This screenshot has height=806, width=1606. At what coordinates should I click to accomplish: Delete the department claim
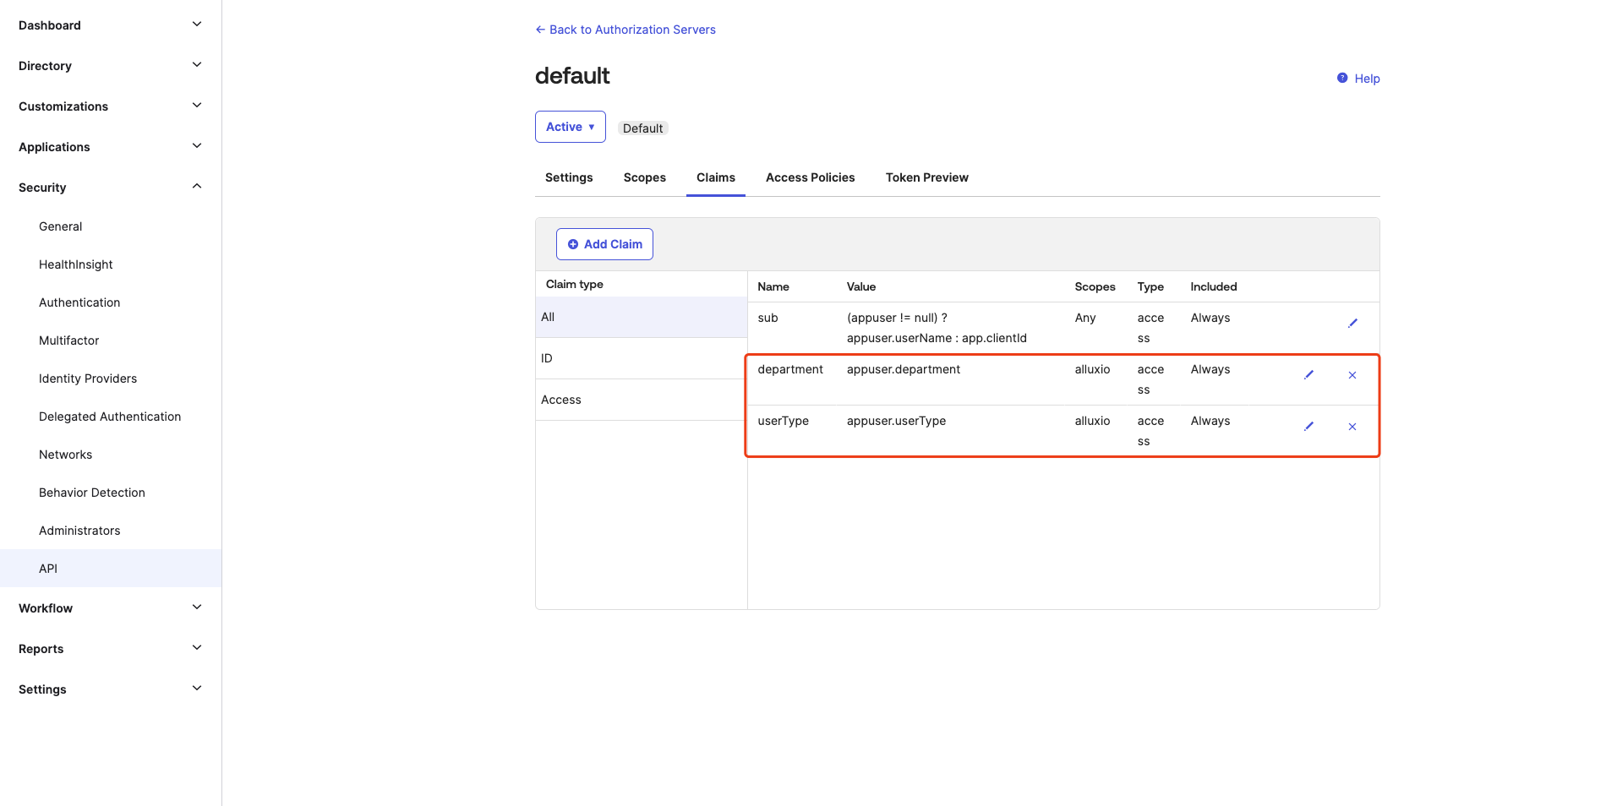1352,375
